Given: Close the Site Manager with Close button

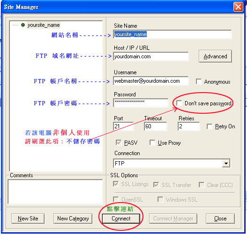Looking at the screenshot, I should click(220, 219).
